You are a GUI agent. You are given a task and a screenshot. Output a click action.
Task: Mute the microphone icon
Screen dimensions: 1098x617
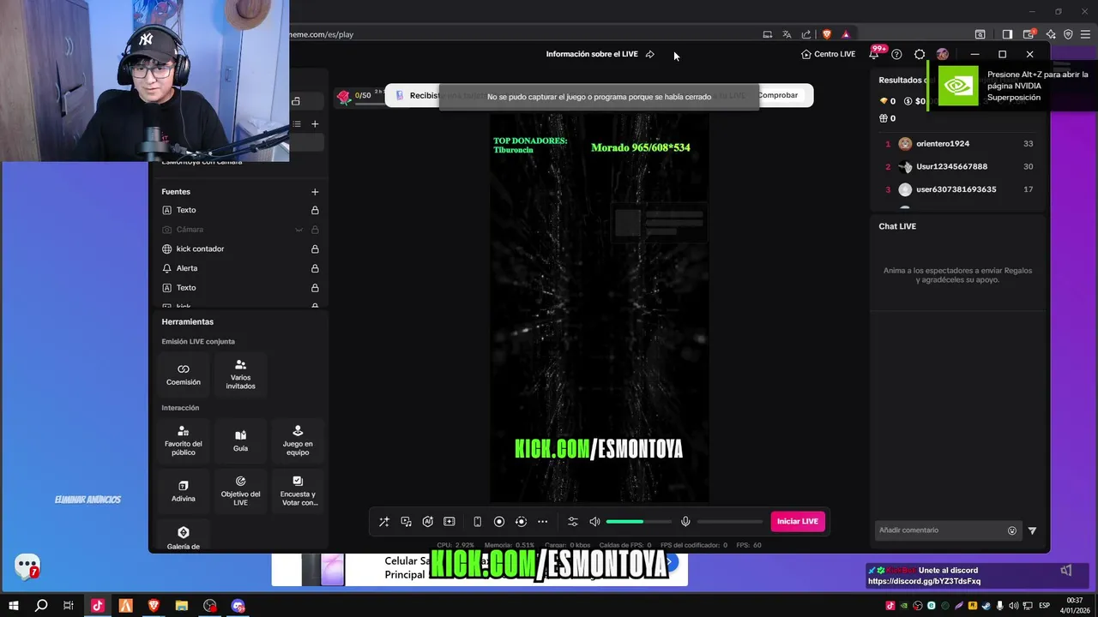(x=685, y=521)
